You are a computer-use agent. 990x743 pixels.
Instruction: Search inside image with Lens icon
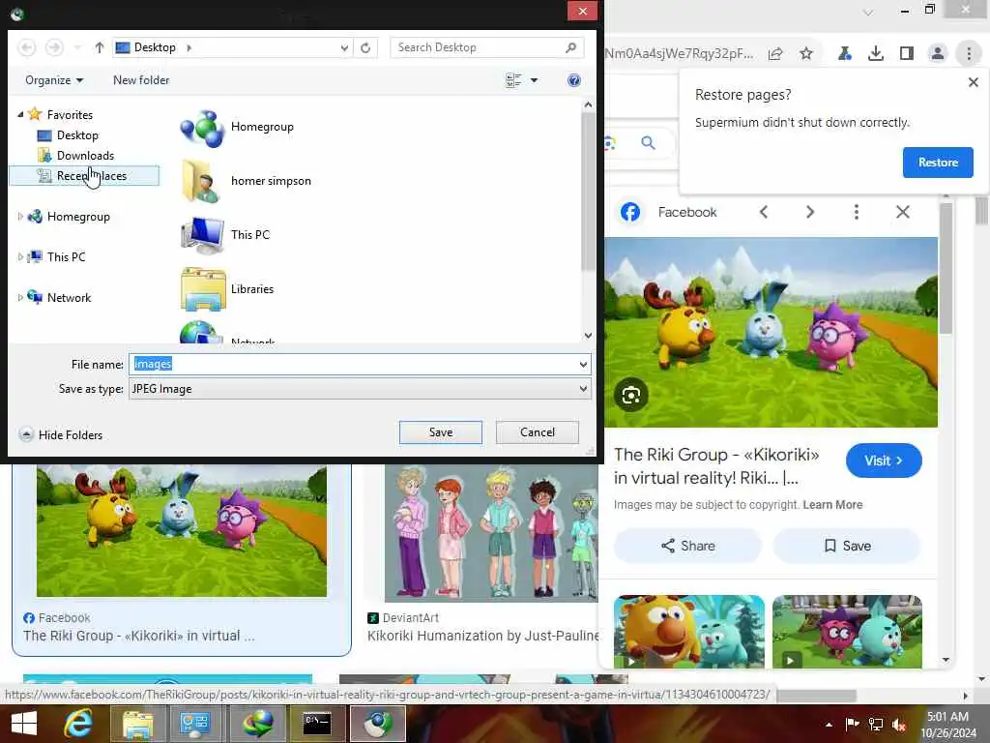pos(630,396)
